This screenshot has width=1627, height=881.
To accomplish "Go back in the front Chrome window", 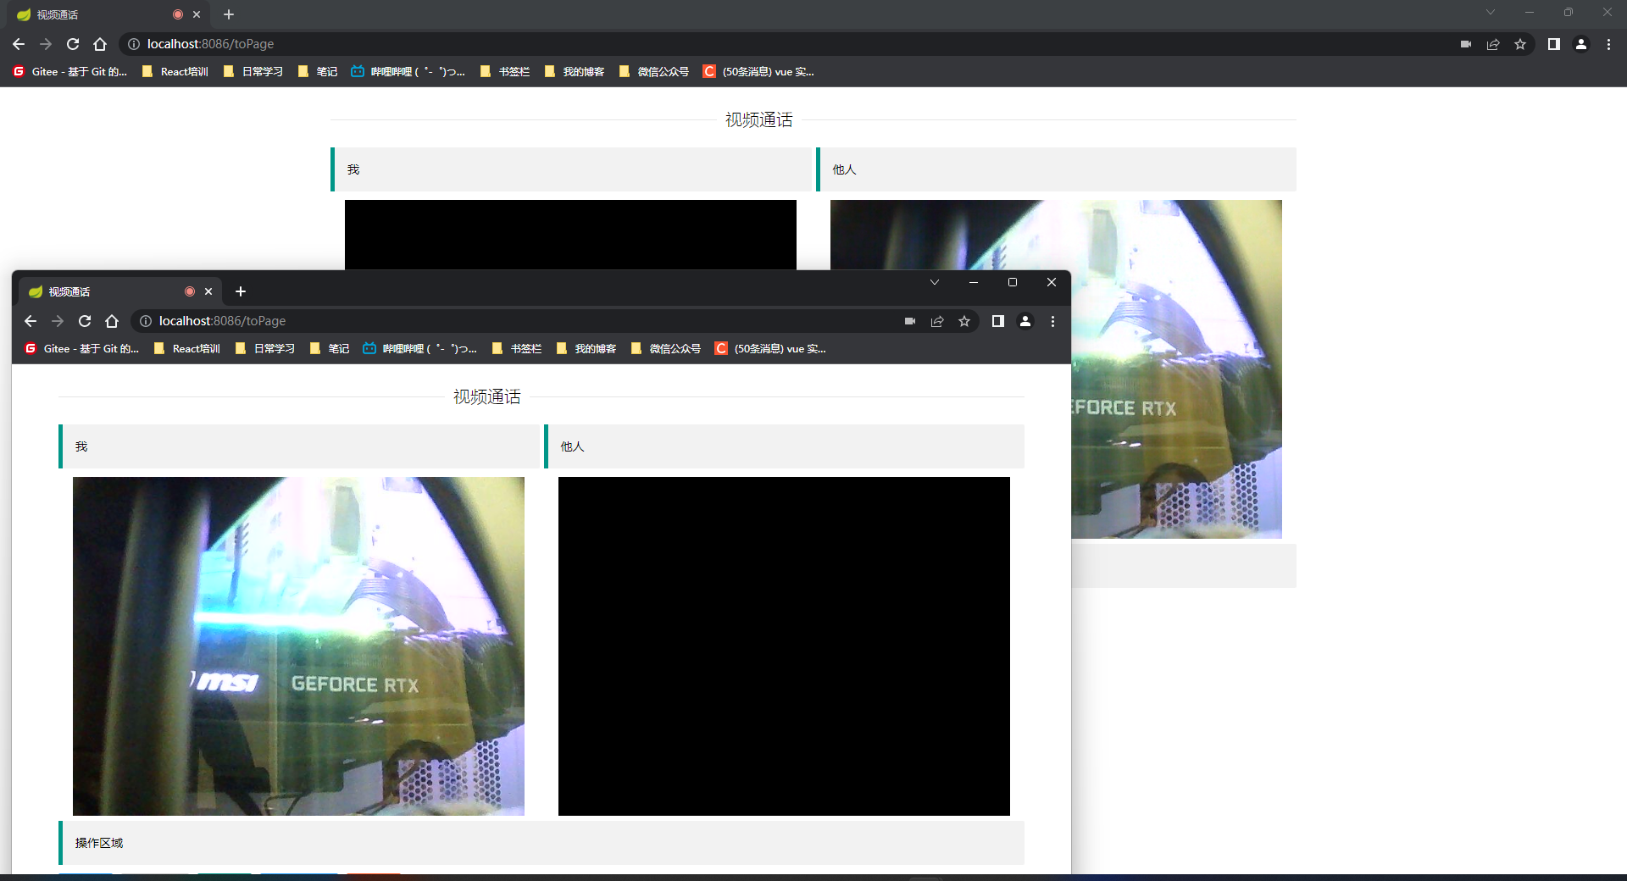I will (x=31, y=321).
